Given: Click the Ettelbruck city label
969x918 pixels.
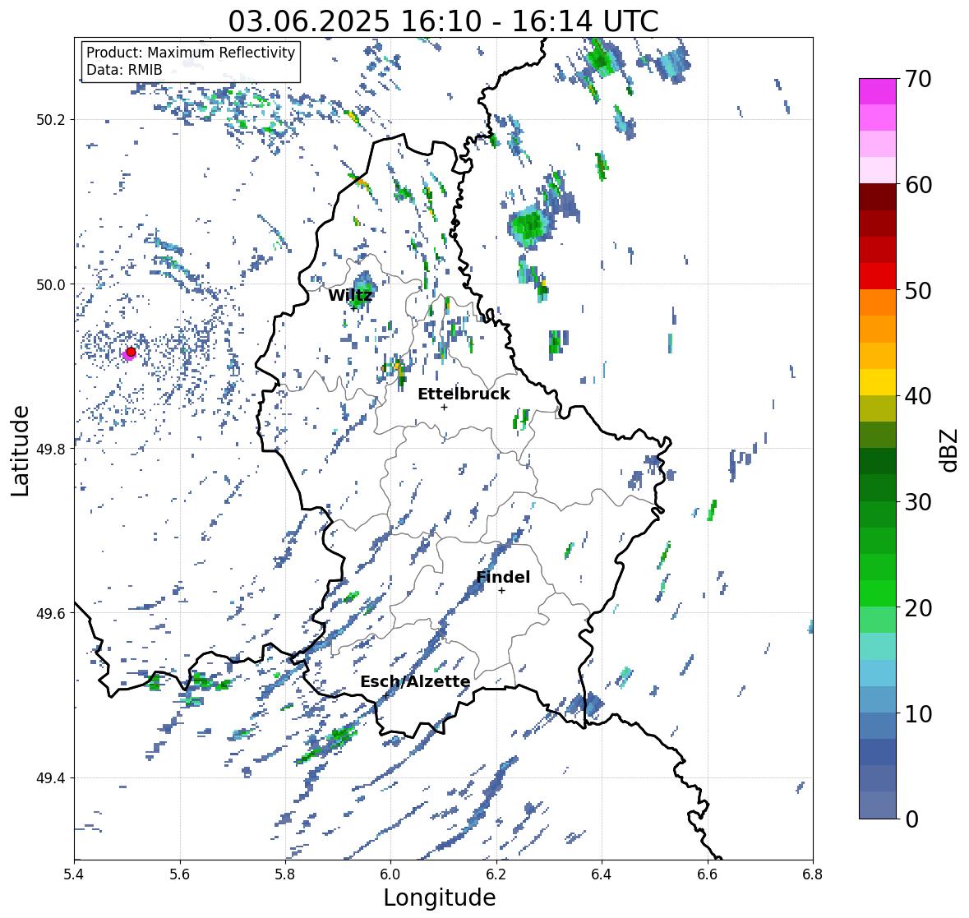Looking at the screenshot, I should (x=464, y=394).
